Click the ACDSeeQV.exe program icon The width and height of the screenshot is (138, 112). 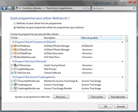click(x=15, y=49)
